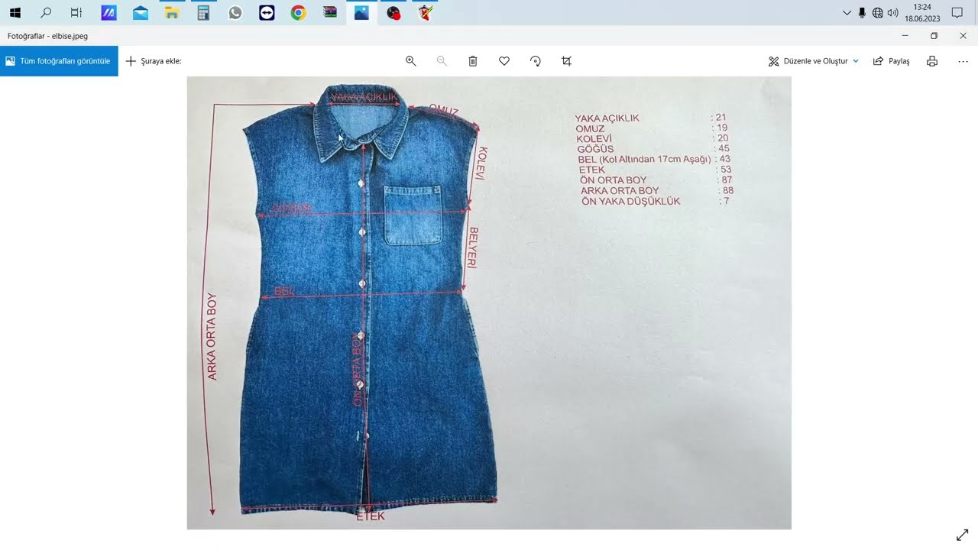Click the displayed dress measurement photo

[x=489, y=302]
